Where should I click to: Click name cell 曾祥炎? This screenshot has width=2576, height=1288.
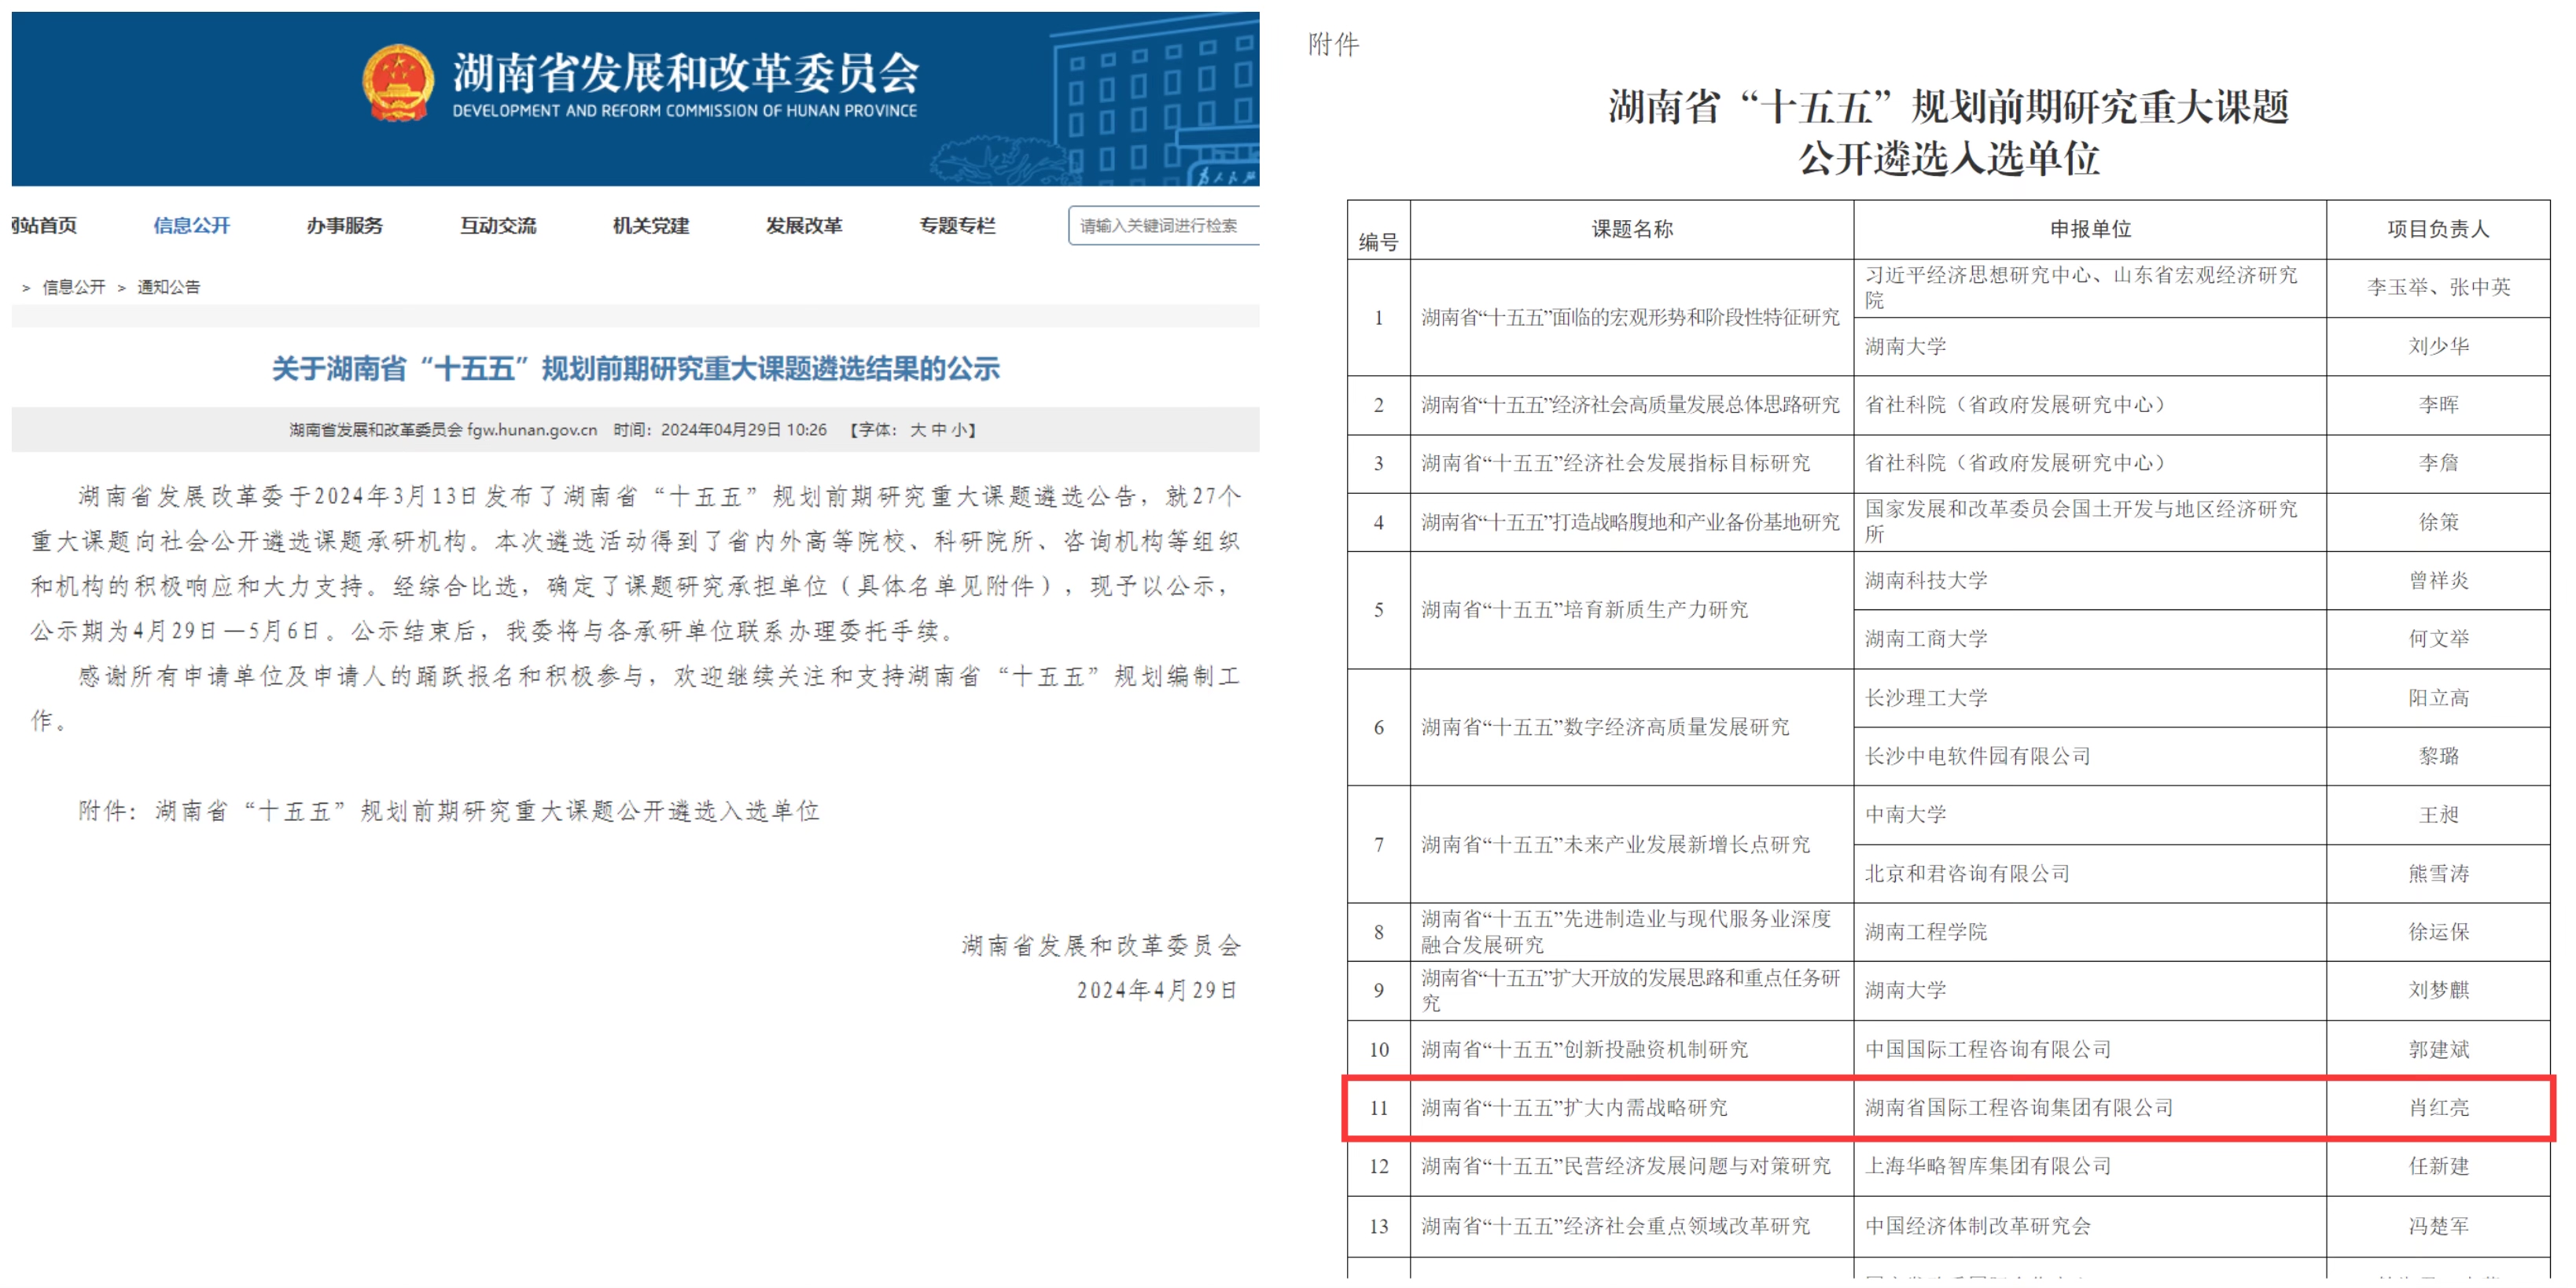point(2438,581)
